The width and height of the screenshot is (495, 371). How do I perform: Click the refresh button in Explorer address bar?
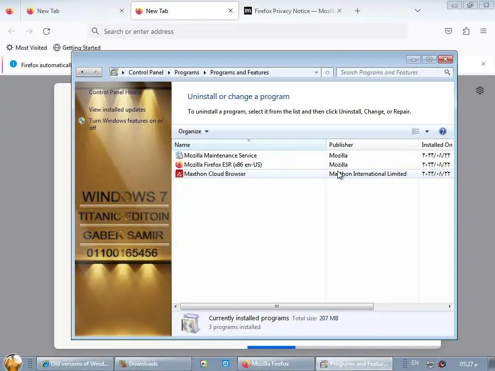click(x=327, y=72)
